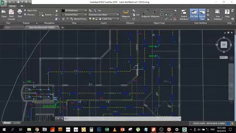Image resolution: width=236 pixels, height=133 pixels.
Task: Click the DWG TrueView taskbar icon
Action: tap(184, 129)
